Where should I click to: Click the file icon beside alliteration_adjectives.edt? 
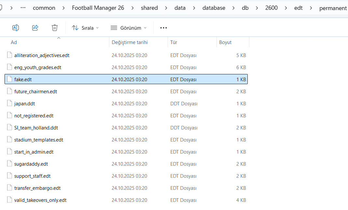point(9,55)
